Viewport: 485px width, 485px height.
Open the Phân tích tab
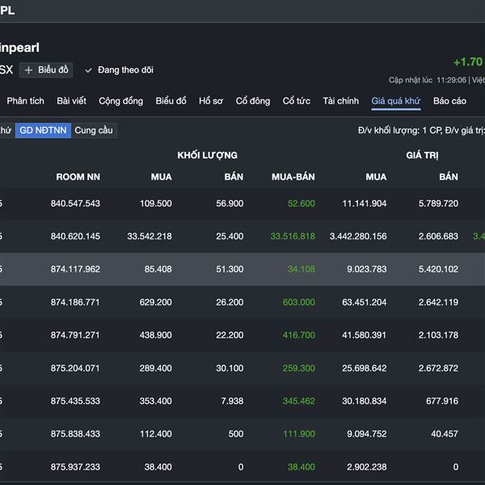[25, 101]
